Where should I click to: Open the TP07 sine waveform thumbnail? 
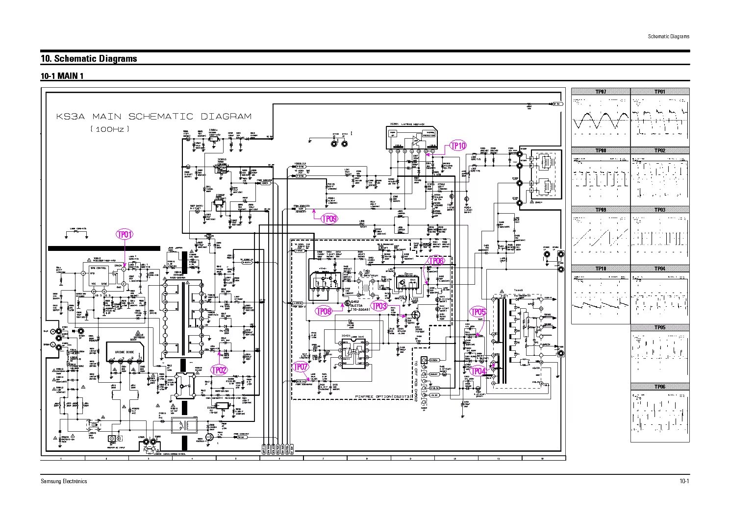click(601, 121)
